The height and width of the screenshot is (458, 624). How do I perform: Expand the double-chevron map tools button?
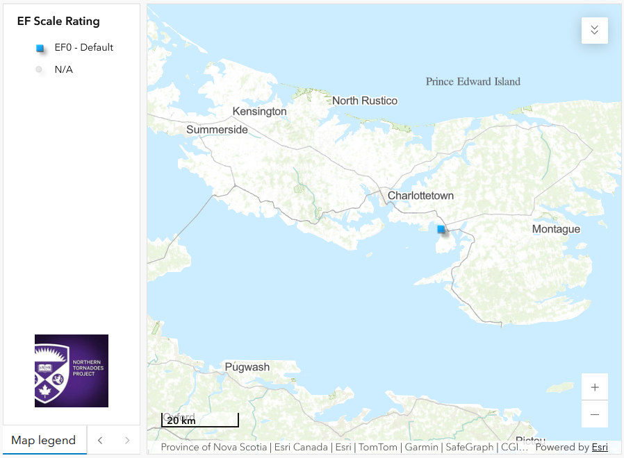point(595,31)
